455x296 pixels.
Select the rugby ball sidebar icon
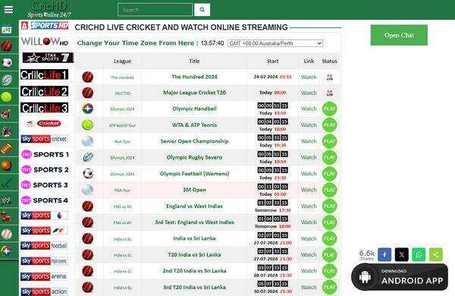click(7, 80)
